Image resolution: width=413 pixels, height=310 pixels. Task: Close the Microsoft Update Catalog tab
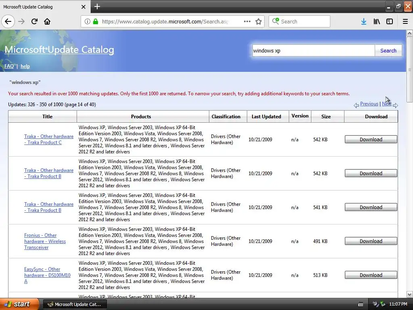(x=83, y=7)
